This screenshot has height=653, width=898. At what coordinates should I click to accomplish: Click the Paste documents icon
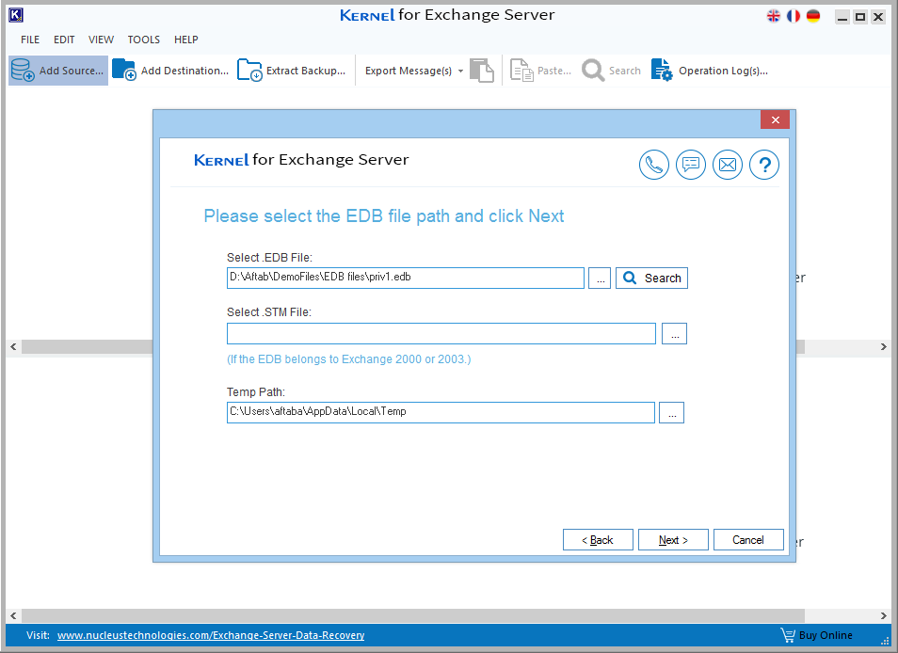pos(521,71)
